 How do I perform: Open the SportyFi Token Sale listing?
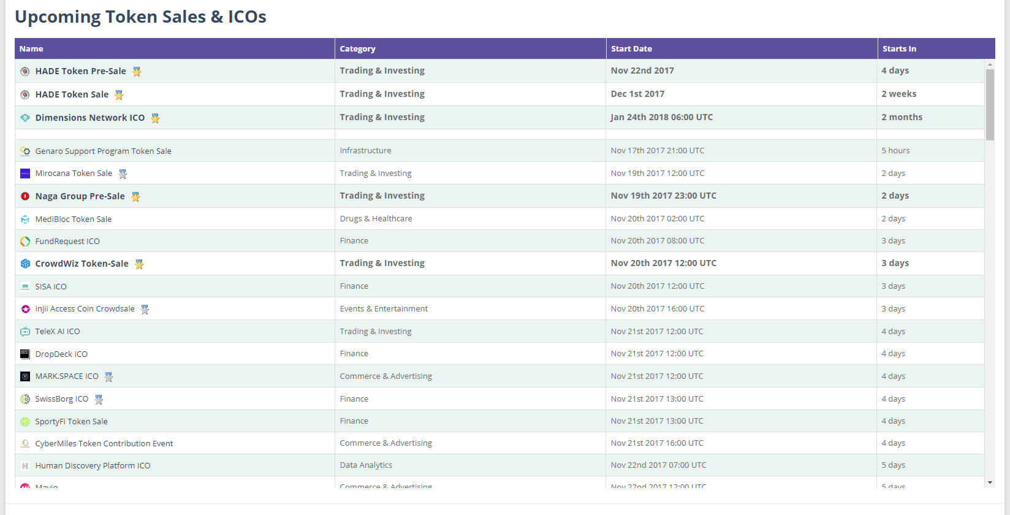[72, 422]
